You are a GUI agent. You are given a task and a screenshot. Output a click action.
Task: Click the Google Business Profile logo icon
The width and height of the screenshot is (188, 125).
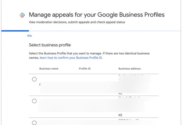tap(22, 15)
